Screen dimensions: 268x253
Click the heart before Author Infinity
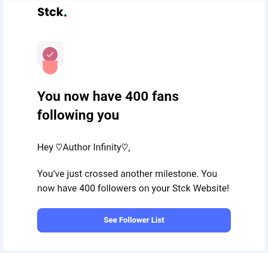coord(59,147)
